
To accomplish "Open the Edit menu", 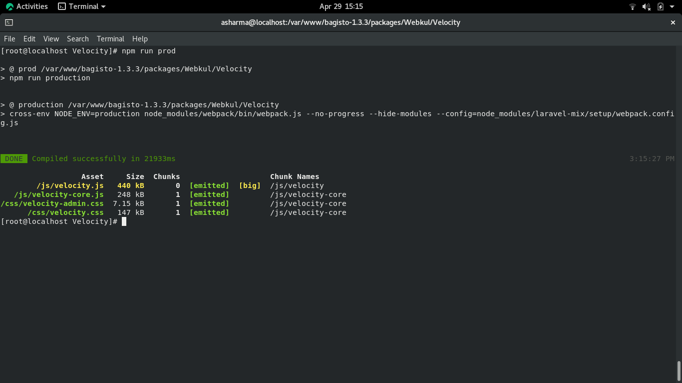I will (29, 38).
